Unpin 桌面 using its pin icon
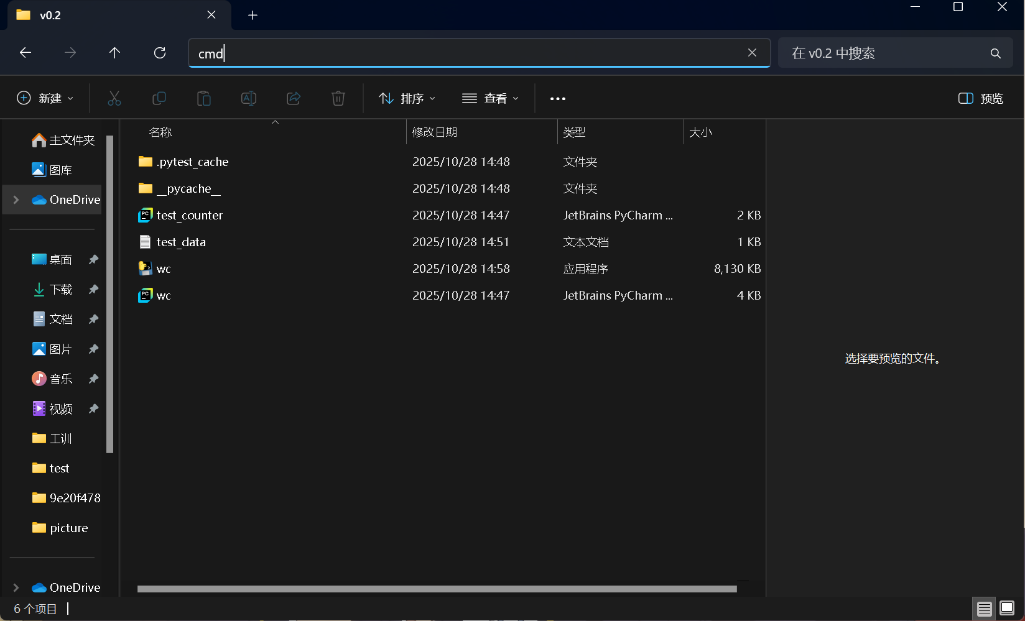Image resolution: width=1025 pixels, height=621 pixels. [93, 259]
